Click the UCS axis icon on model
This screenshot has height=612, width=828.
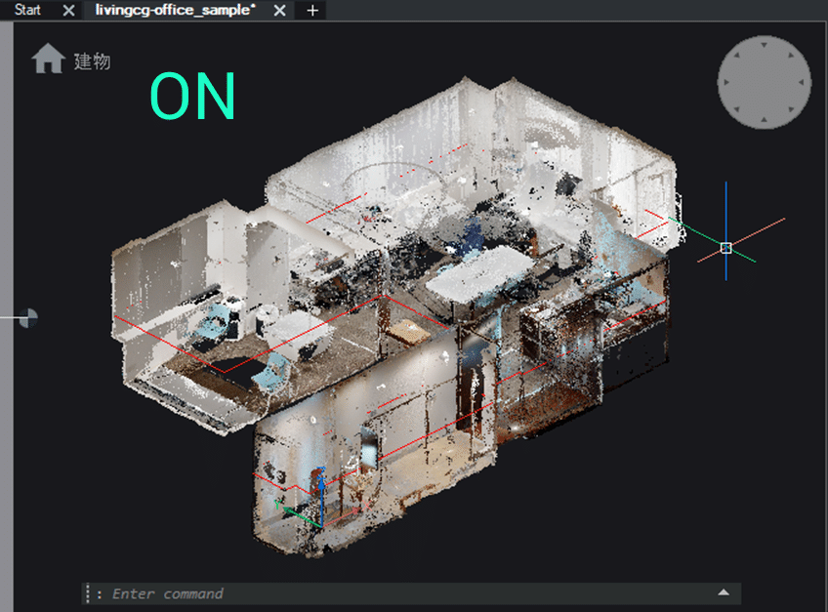pos(319,499)
